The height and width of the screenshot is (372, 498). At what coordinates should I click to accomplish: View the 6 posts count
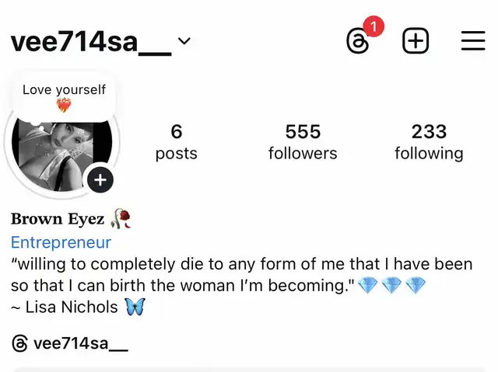177,142
